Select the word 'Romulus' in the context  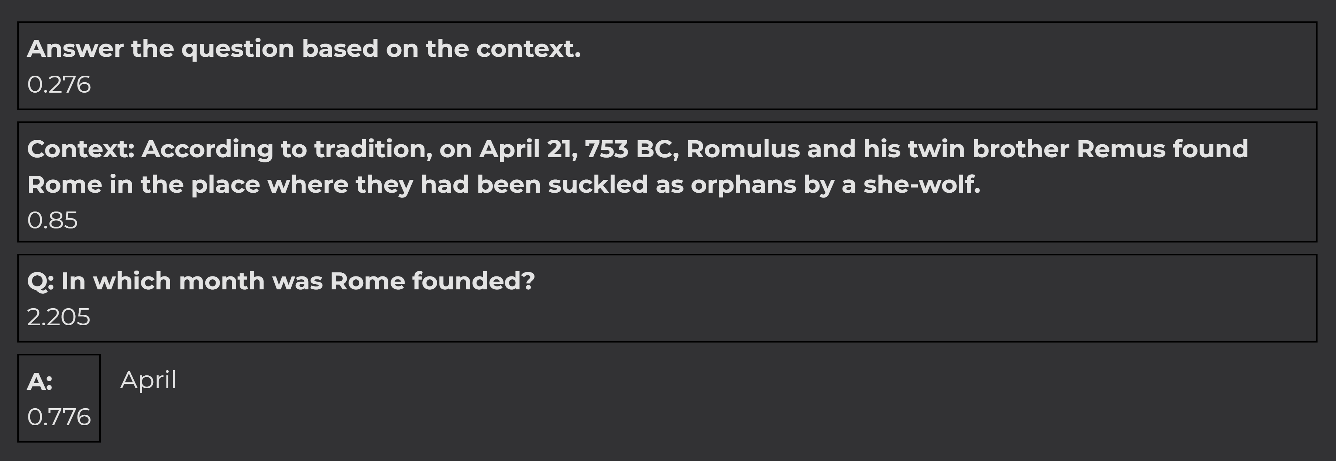click(x=743, y=149)
